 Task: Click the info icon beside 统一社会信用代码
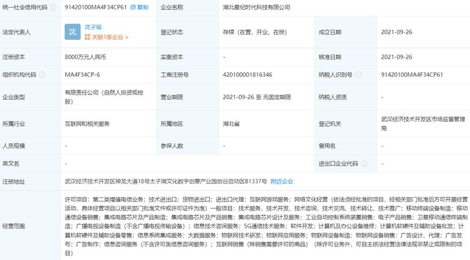coord(53,7)
